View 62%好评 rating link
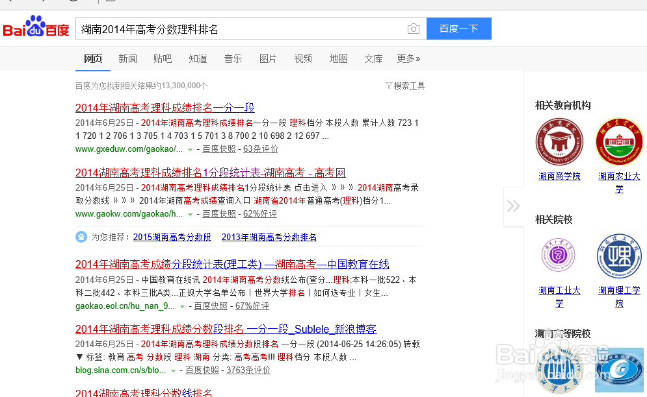 click(x=260, y=214)
